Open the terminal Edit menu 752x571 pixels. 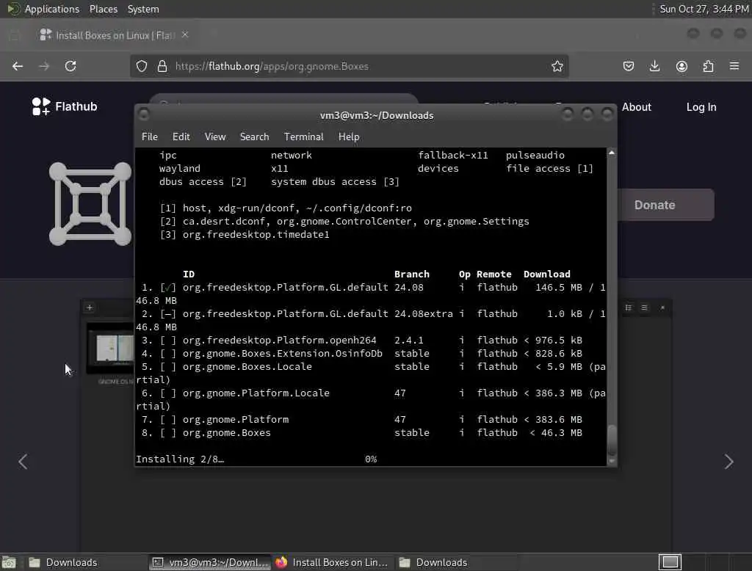coord(181,137)
